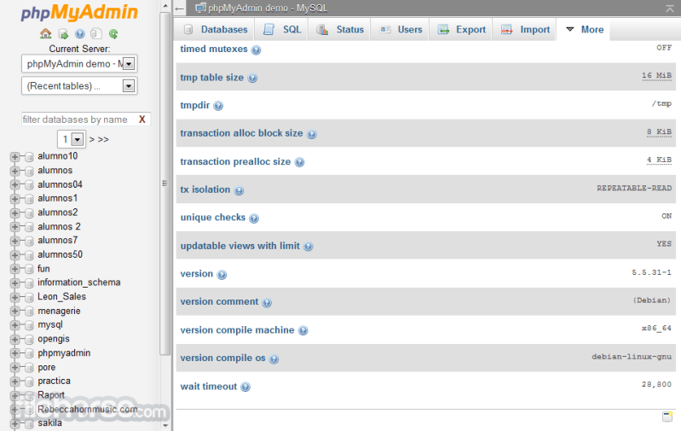Click help icon beside version compile os
This screenshot has width=681, height=431.
click(x=274, y=358)
